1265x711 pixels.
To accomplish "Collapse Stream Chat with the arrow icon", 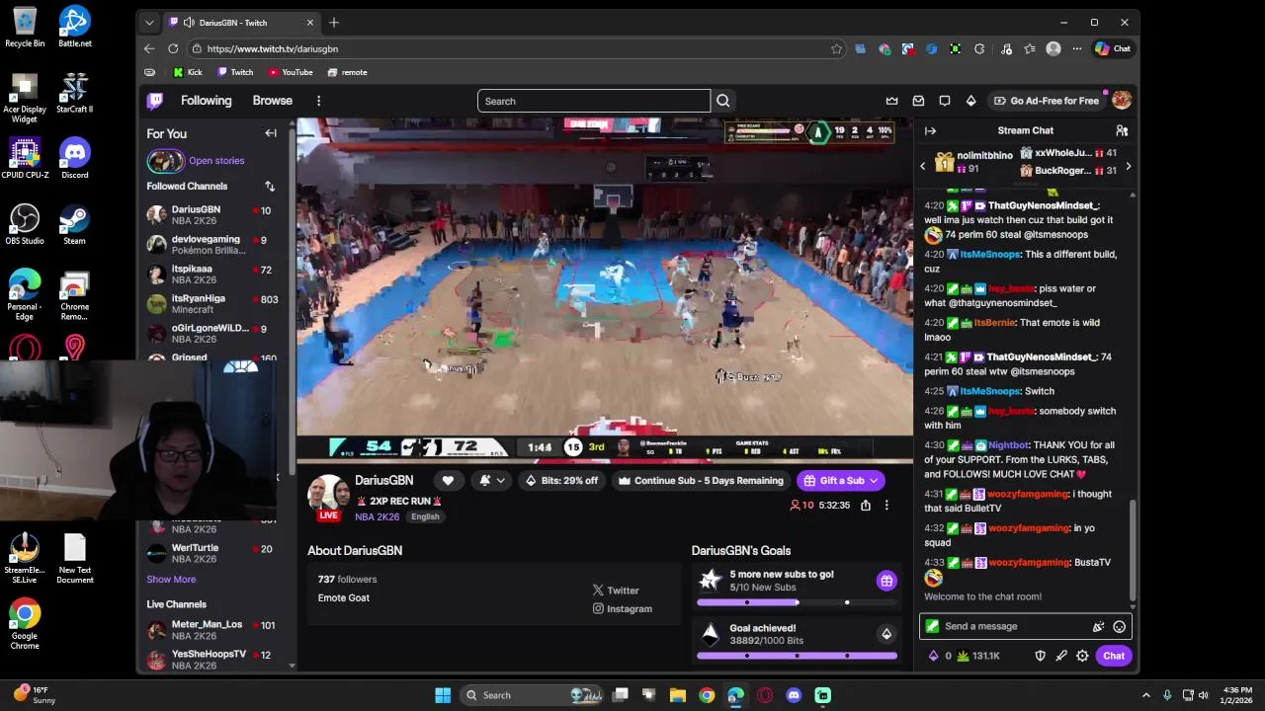I will click(x=930, y=130).
